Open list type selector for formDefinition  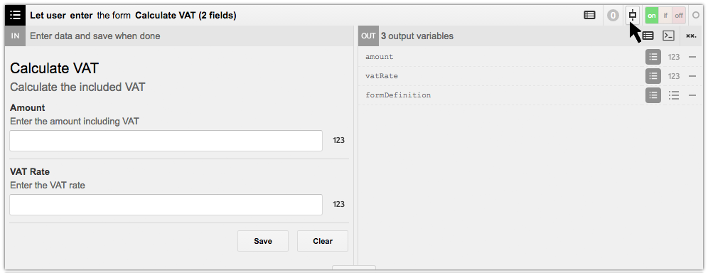pos(674,95)
